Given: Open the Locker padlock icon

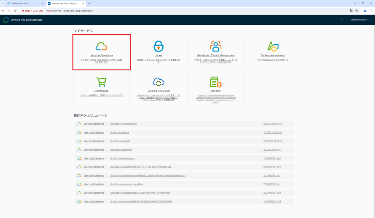Looking at the screenshot, I should pyautogui.click(x=158, y=47).
